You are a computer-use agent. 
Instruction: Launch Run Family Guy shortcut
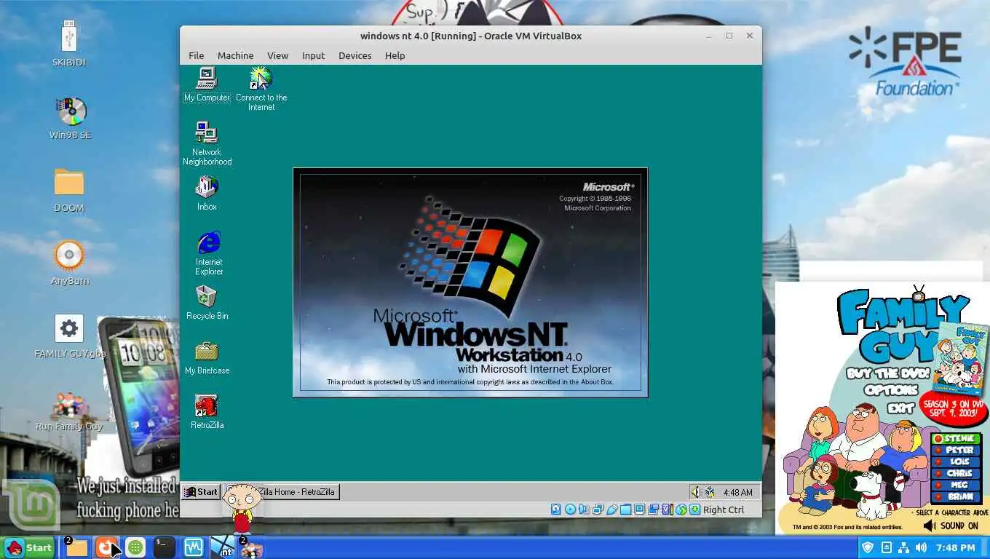pos(69,411)
